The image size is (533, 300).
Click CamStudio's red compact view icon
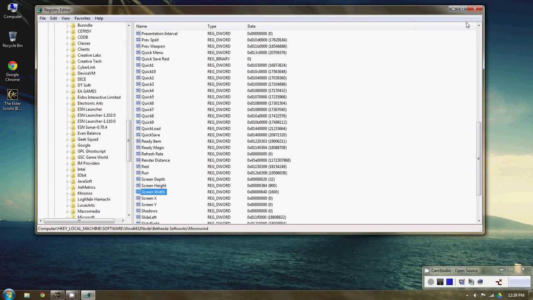499,282
